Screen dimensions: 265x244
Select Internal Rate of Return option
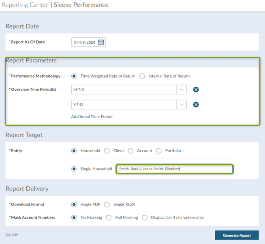[x=142, y=76]
